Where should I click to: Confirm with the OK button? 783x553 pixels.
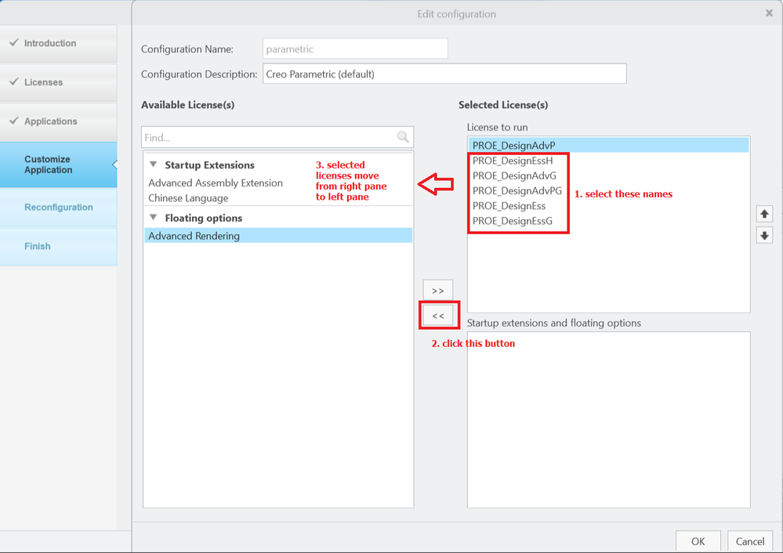pos(698,541)
